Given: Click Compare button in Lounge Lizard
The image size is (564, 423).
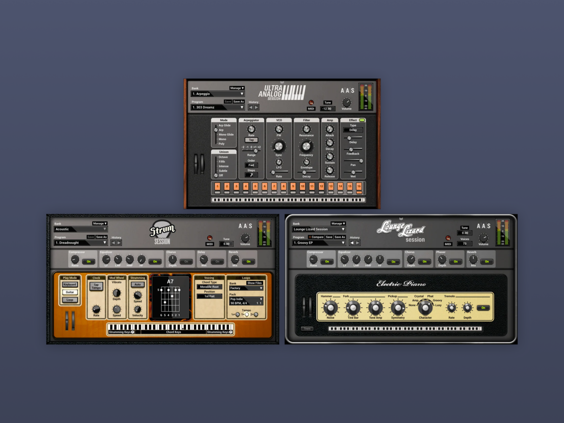Looking at the screenshot, I should tap(316, 237).
